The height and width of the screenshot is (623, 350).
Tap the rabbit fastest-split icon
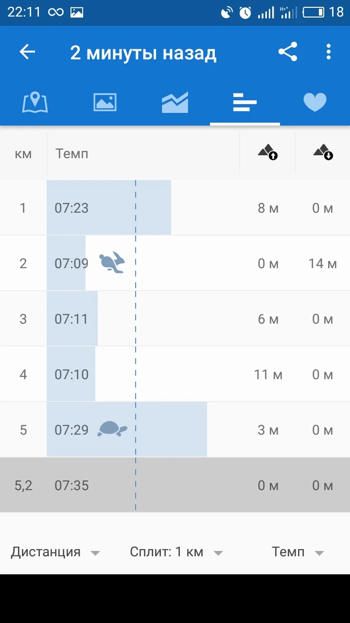pos(112,263)
